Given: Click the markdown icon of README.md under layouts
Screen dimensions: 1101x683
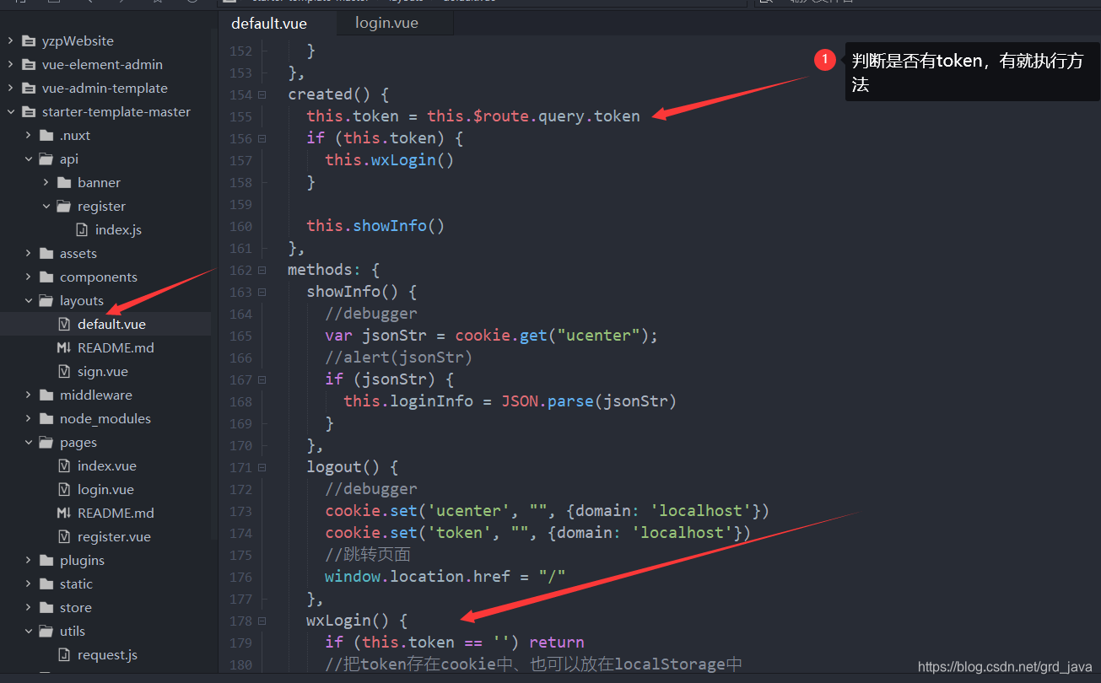Looking at the screenshot, I should tap(64, 347).
